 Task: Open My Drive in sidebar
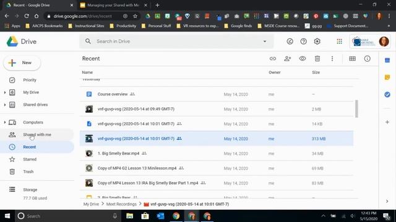(31, 92)
